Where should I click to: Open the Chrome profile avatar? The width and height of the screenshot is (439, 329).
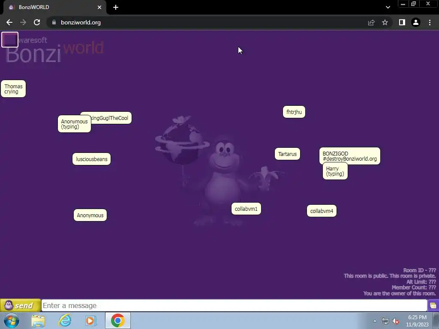(x=416, y=22)
